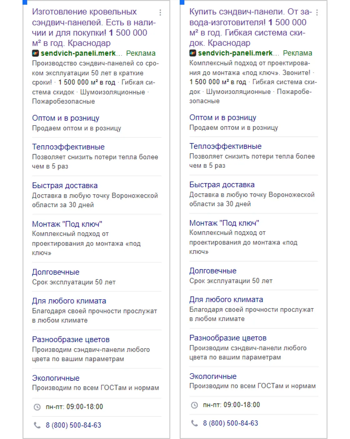Viewport: 350px width, 439px height.
Task: Open right ad headline 'Купить сэндвич-панели'
Action: coord(251,27)
